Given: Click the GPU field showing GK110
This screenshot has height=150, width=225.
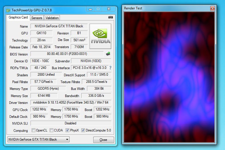Looking at the screenshot, I should point(41,33).
